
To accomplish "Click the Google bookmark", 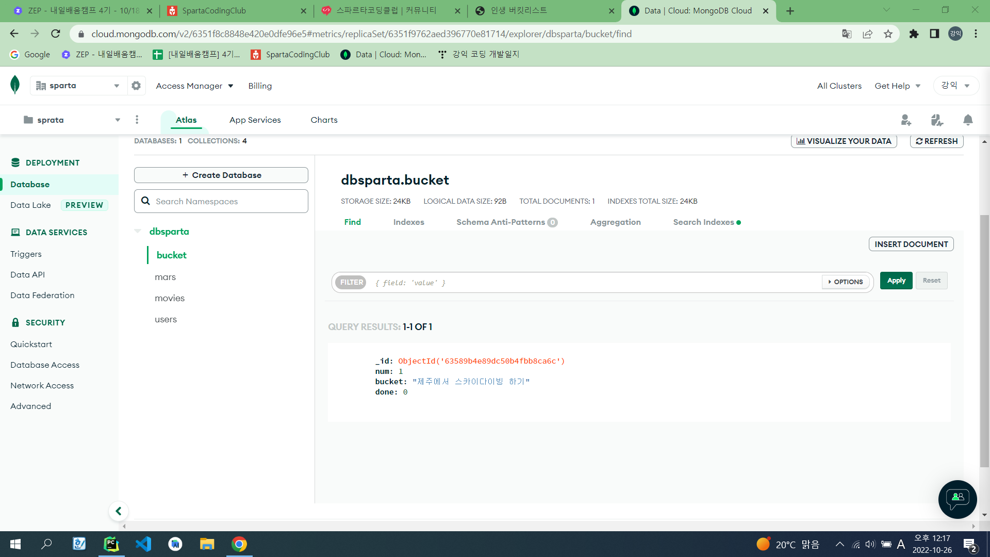I will 30,55.
